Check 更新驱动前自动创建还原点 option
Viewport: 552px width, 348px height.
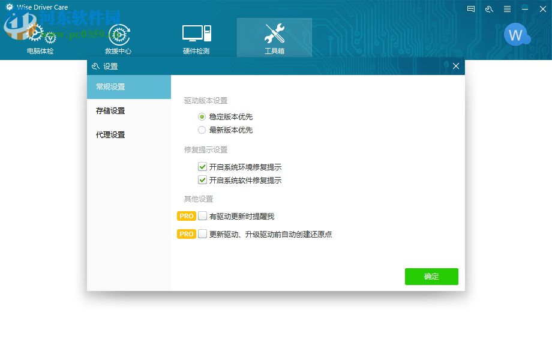(202, 234)
